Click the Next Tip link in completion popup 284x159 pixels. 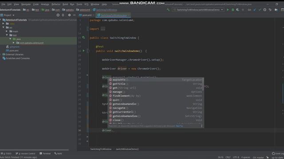[179, 126]
